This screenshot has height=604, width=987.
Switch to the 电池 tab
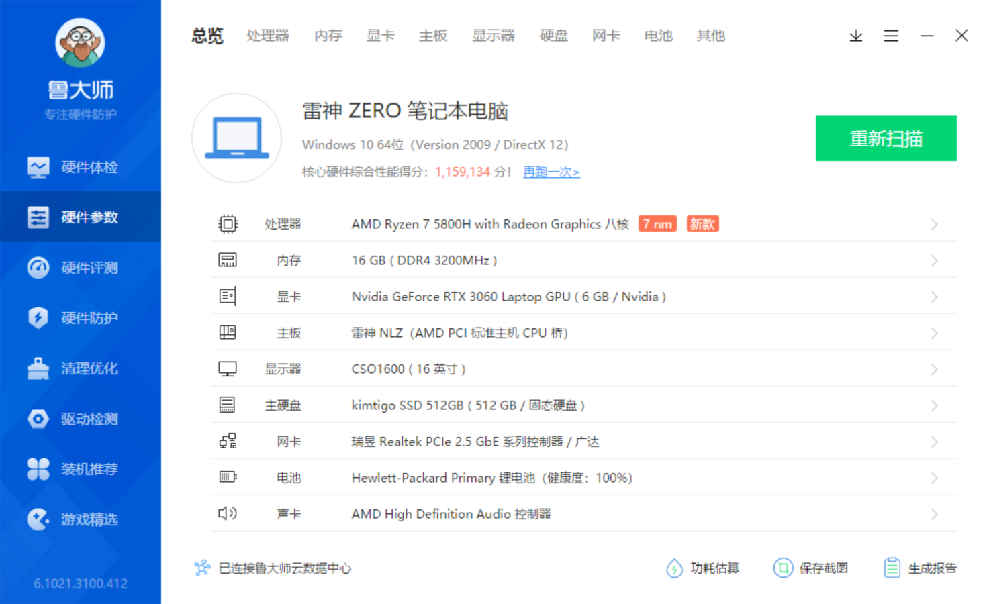pyautogui.click(x=659, y=36)
